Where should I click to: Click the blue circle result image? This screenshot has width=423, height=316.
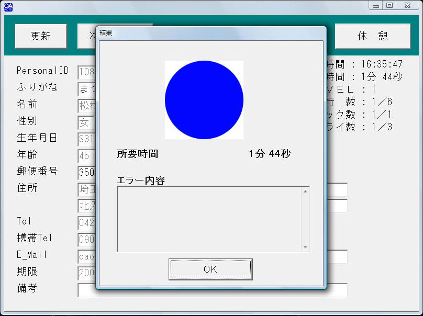pos(204,100)
